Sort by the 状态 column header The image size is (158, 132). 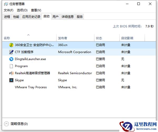[x=107, y=38]
